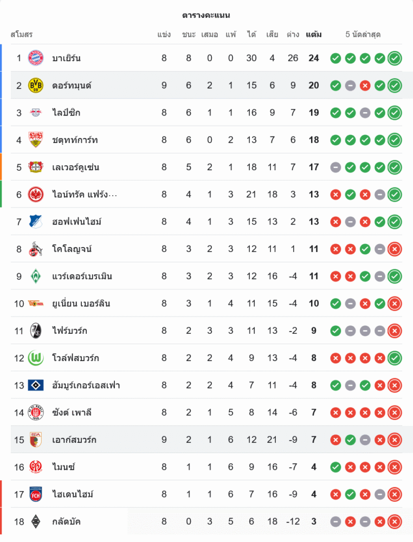Open the เลเวอร์คูเซ่น team link
413x542 pixels.
pyautogui.click(x=75, y=167)
